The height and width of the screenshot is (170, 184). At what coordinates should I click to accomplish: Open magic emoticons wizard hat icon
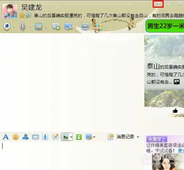pyautogui.click(x=25, y=137)
